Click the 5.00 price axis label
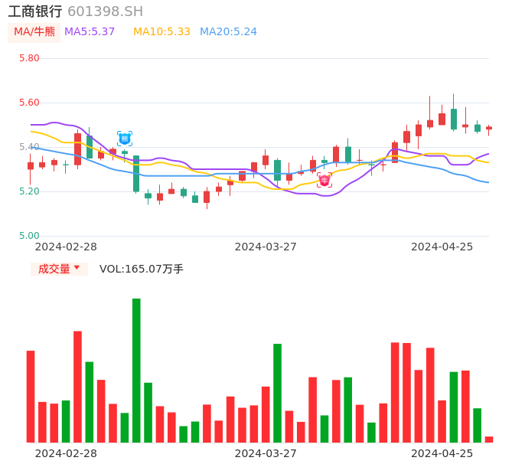Screen dimensions: 525x464 click(x=29, y=236)
